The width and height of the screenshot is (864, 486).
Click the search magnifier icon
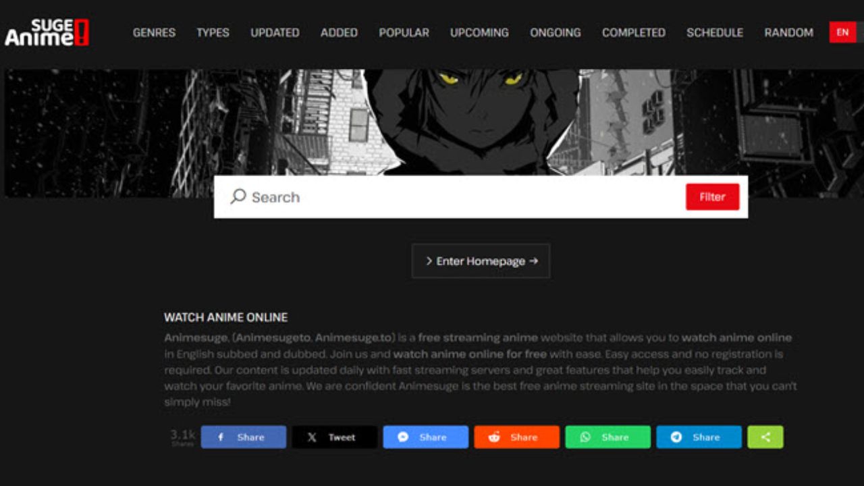coord(238,196)
